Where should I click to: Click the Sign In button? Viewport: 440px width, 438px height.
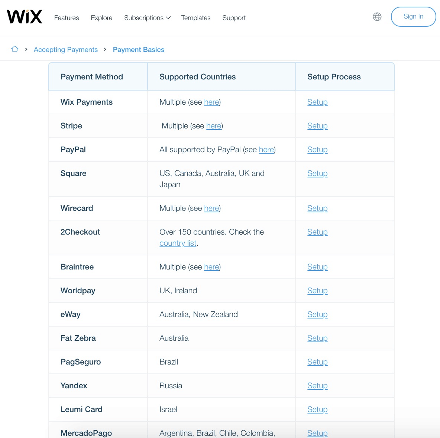click(413, 17)
